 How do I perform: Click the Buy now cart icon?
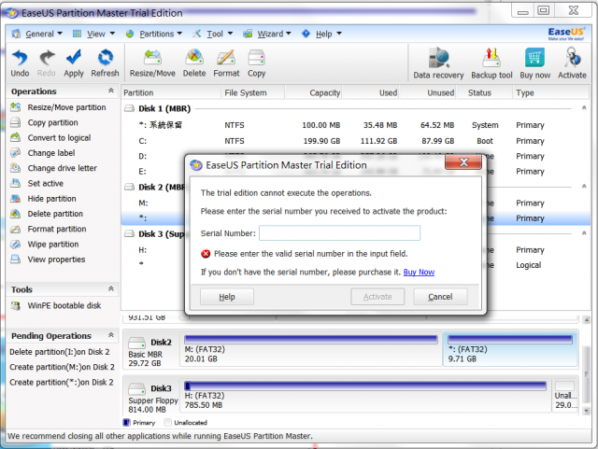pos(534,63)
